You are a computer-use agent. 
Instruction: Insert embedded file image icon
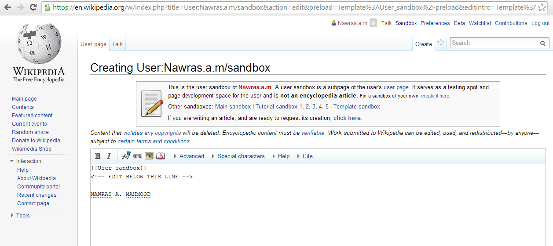click(149, 156)
